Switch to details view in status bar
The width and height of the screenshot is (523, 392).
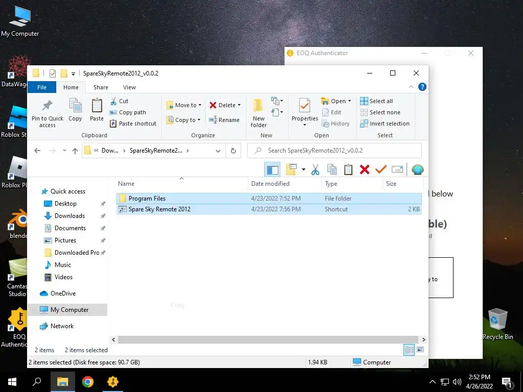coord(409,350)
